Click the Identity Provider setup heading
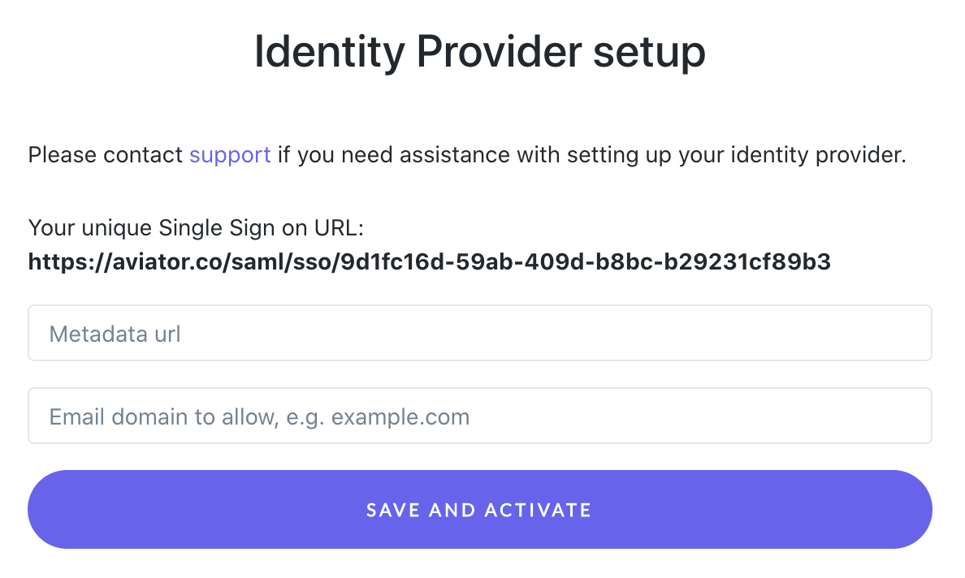This screenshot has width=965, height=578. (x=479, y=52)
